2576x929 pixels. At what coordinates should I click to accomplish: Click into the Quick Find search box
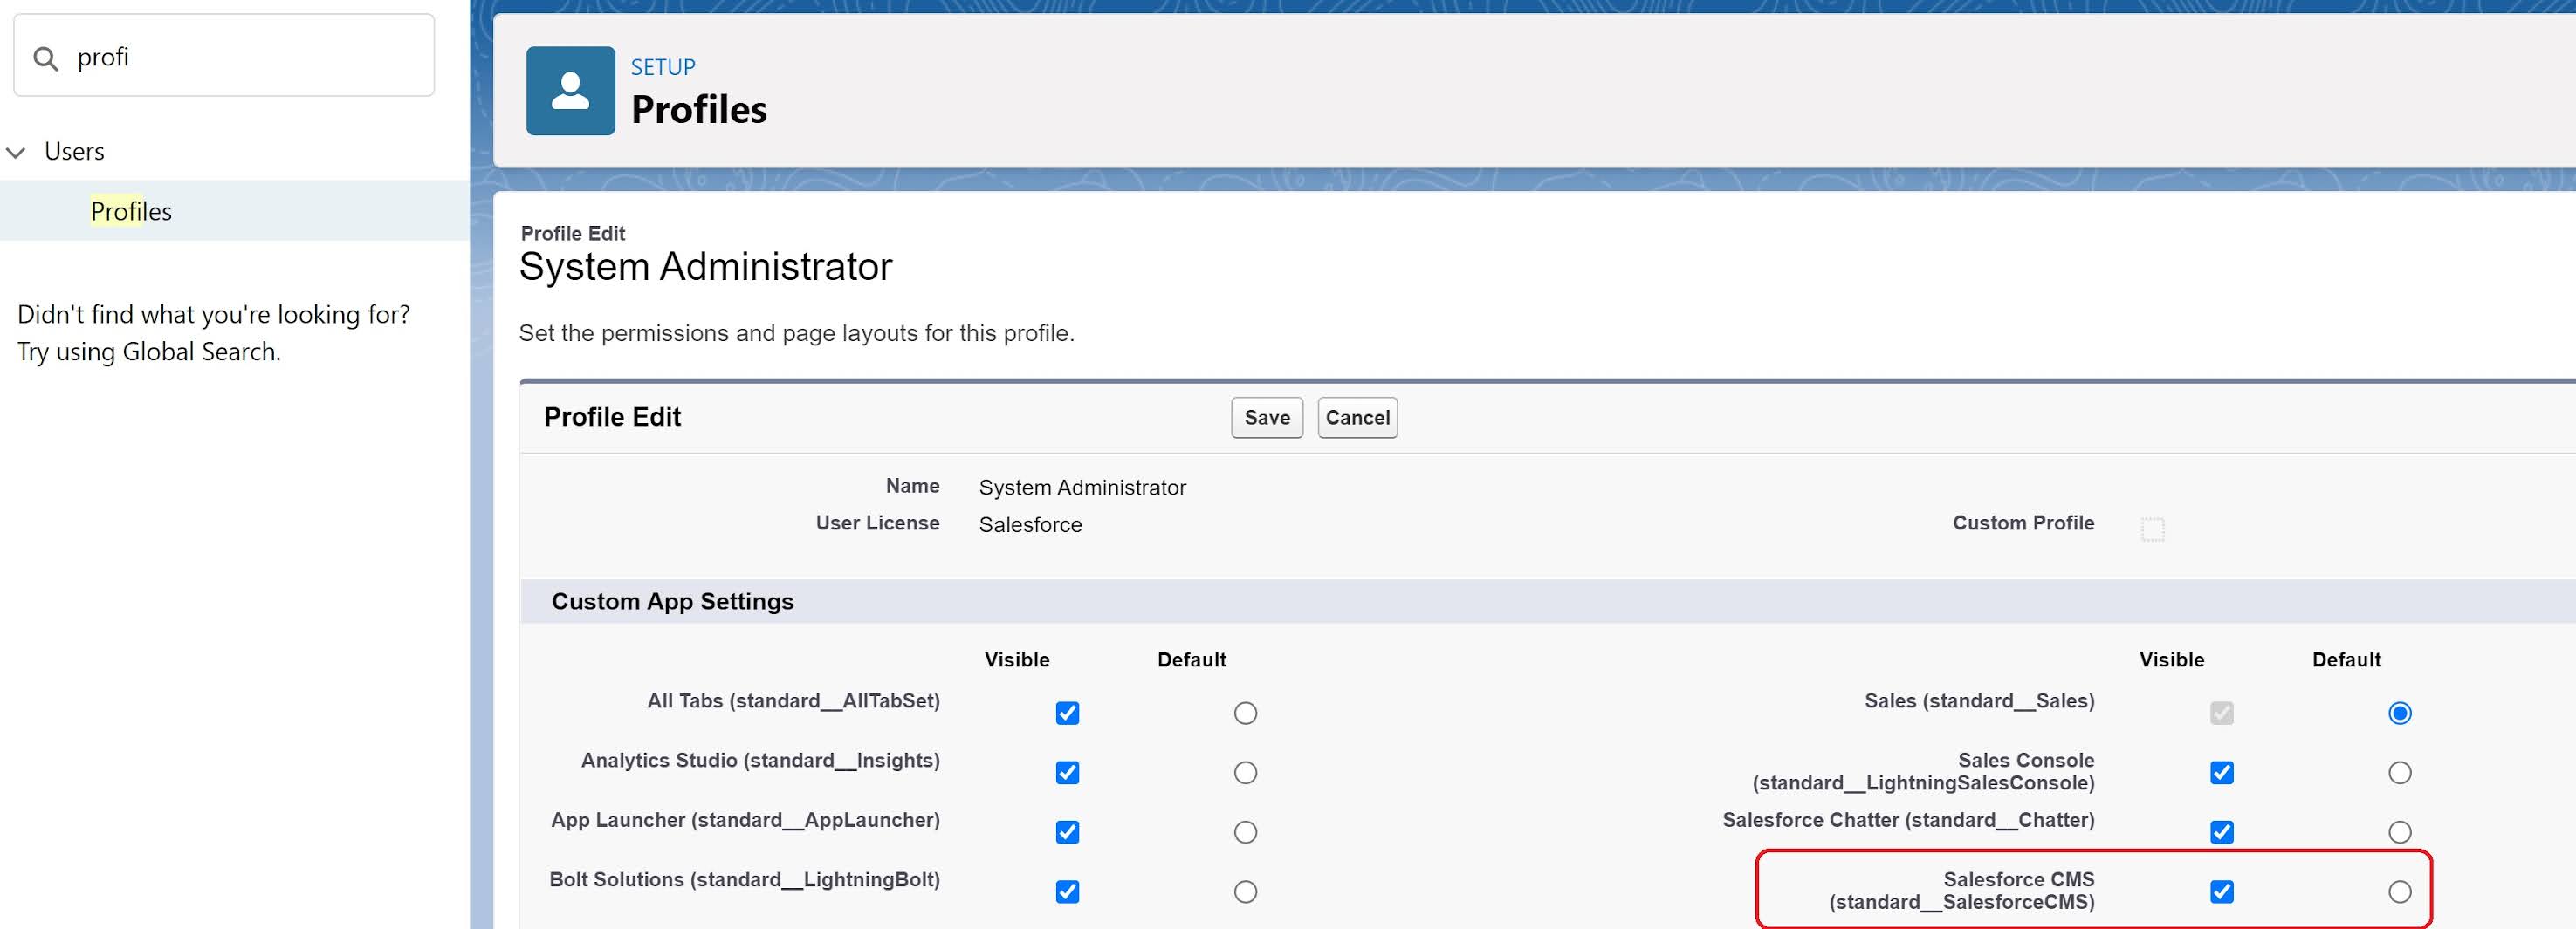(x=224, y=56)
